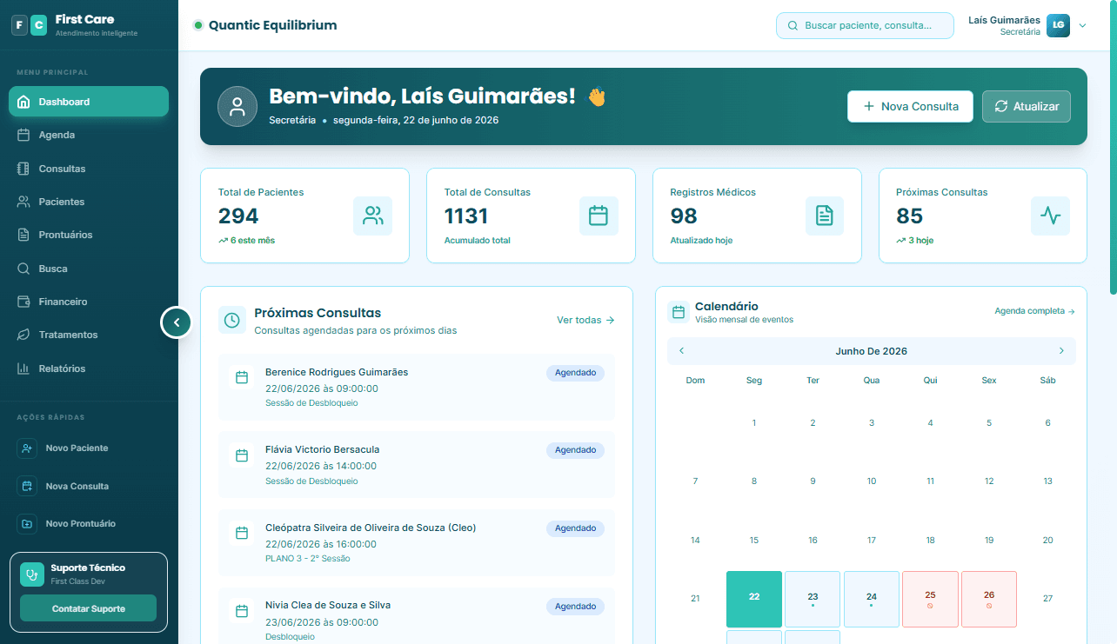Click calendar icon on Berenice Rodrigues Guimarães appointment

(x=242, y=377)
